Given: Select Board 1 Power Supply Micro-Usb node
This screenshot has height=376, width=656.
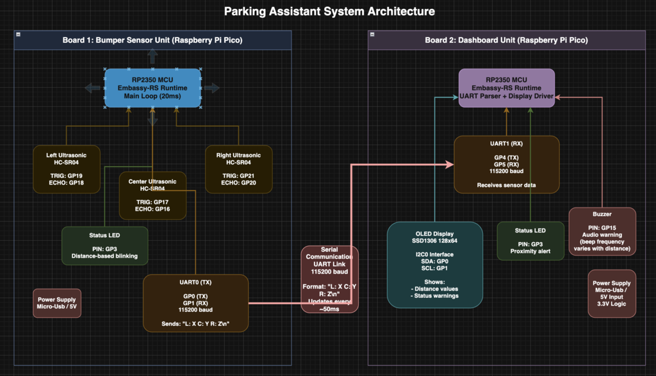Looking at the screenshot, I should coord(56,302).
